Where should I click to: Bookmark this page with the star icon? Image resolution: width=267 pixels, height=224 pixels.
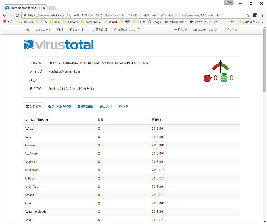[247, 15]
